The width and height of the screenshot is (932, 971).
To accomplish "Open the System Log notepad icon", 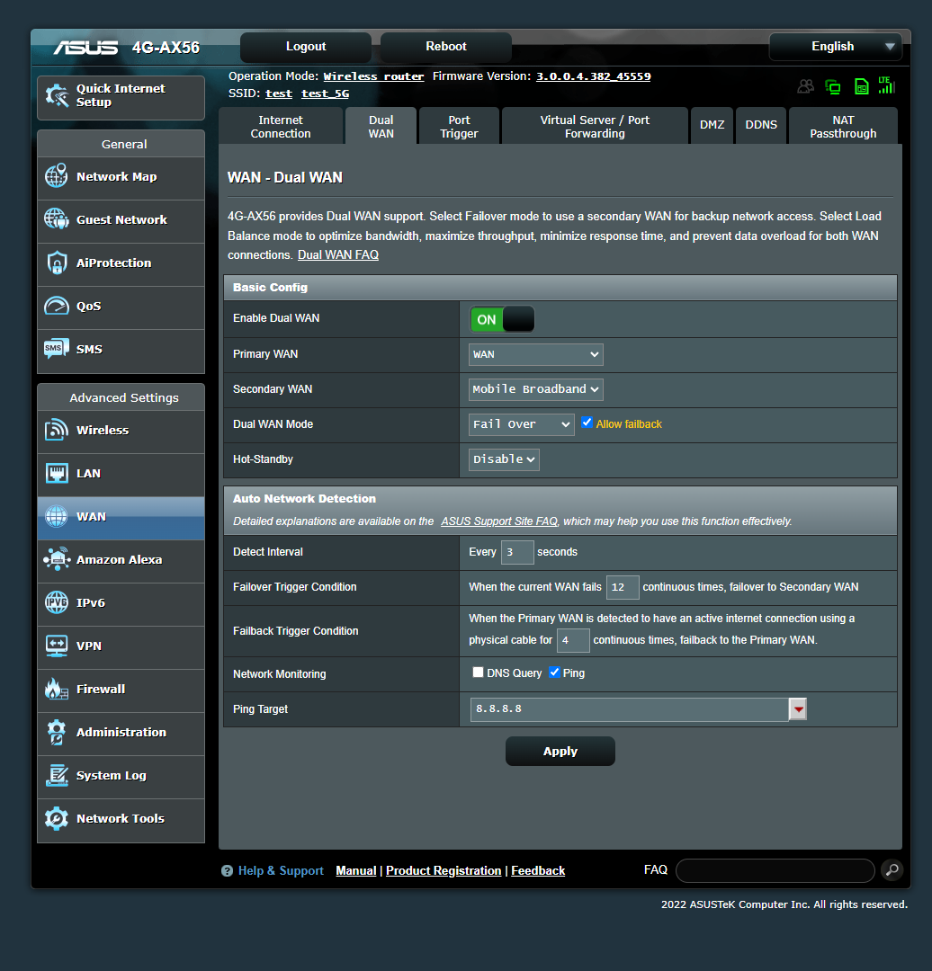I will (57, 775).
